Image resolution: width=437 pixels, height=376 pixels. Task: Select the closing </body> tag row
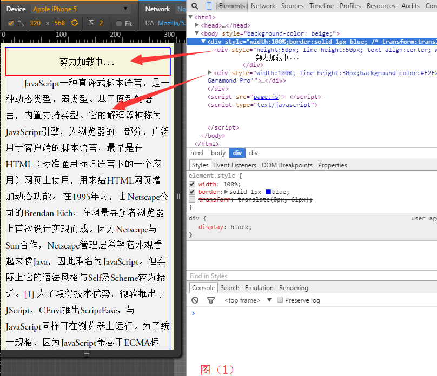point(213,136)
